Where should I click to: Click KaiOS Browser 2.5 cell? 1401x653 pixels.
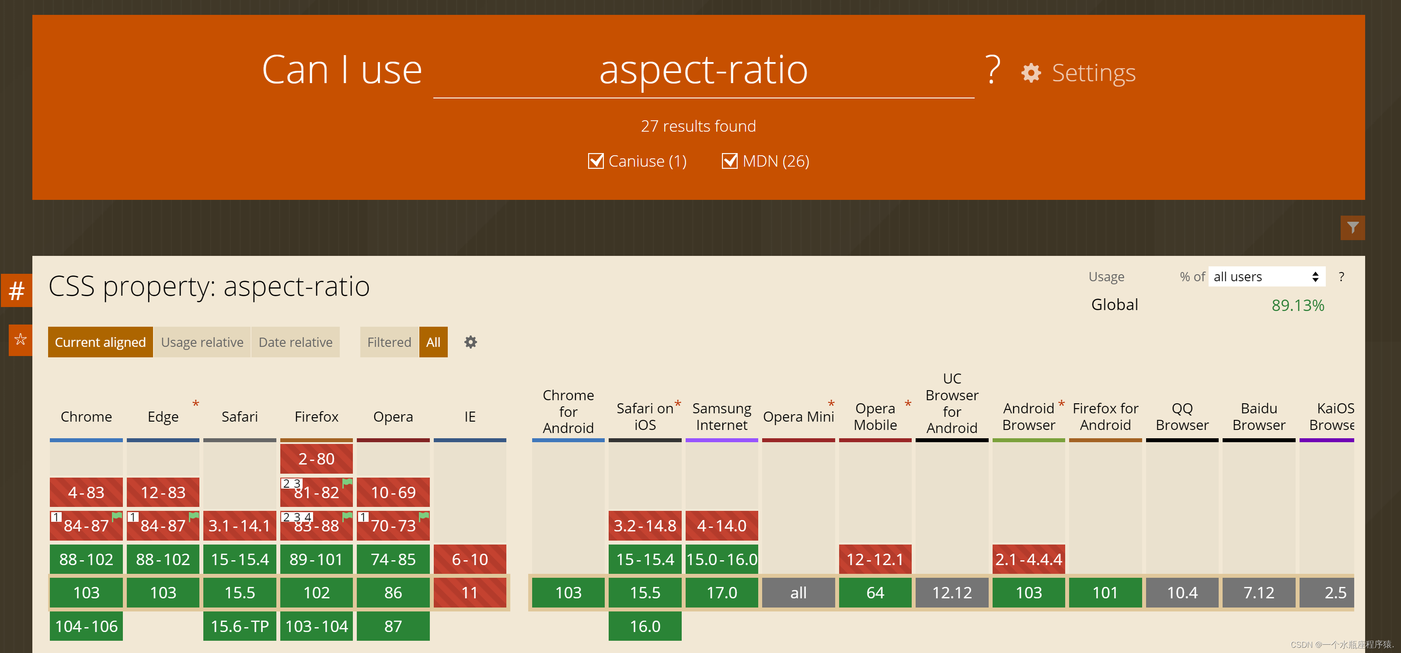point(1327,592)
